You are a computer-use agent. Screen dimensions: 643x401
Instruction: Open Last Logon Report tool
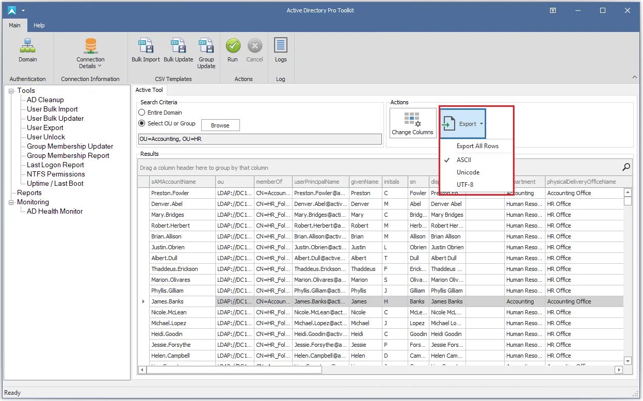[x=55, y=165]
